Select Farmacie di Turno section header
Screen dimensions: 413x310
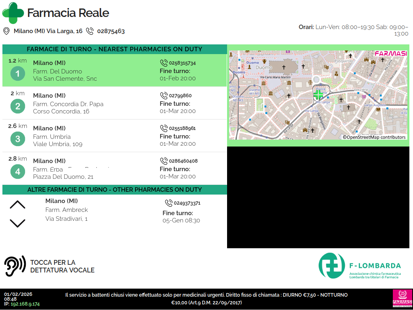click(x=115, y=49)
